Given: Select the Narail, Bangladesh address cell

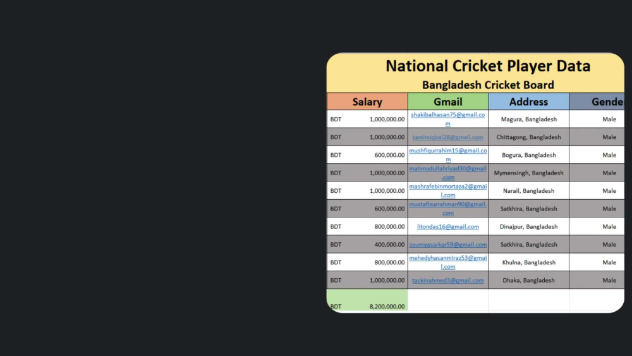Looking at the screenshot, I should point(528,191).
